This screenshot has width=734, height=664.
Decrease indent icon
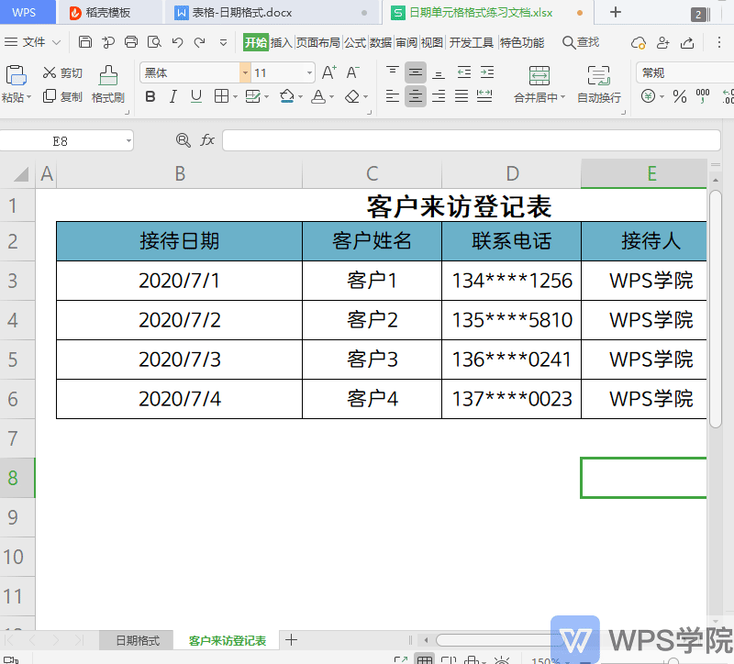(x=464, y=72)
